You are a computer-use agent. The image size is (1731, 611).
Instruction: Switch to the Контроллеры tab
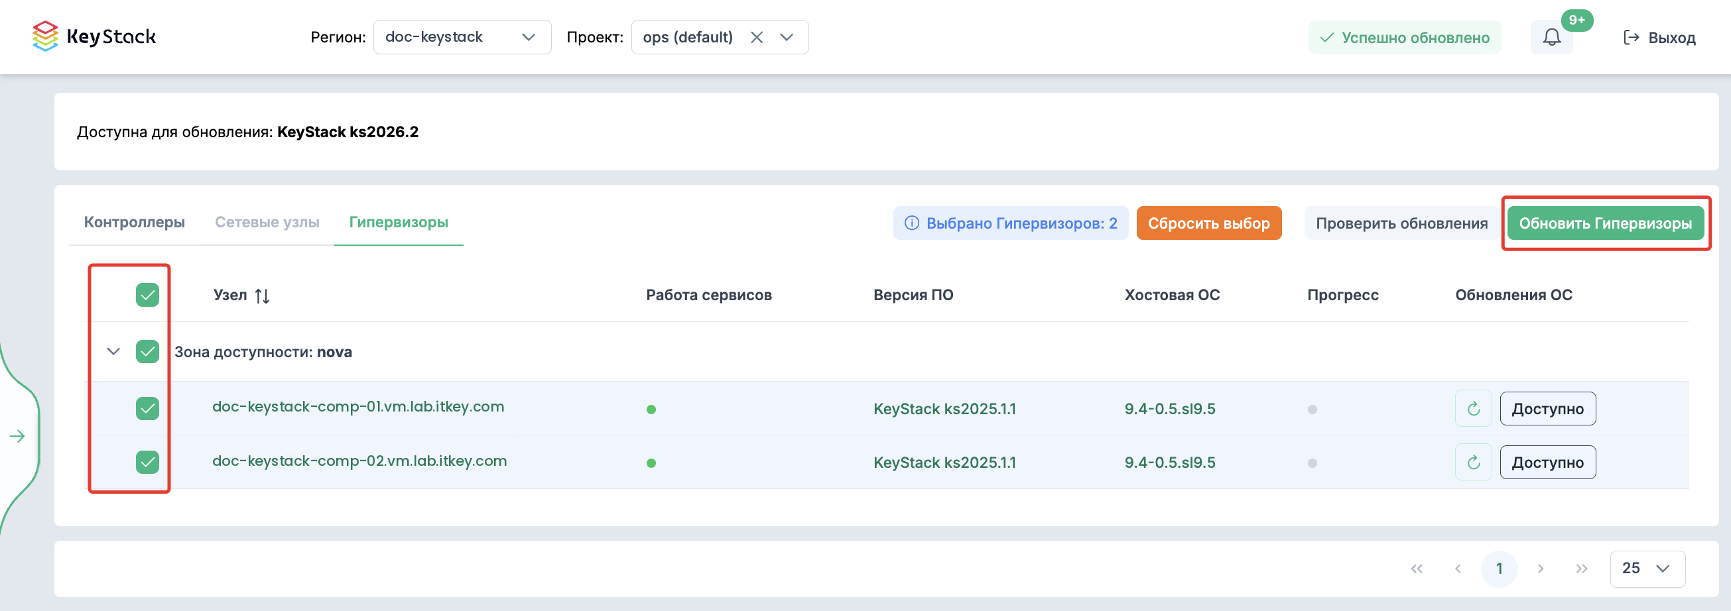pos(135,222)
